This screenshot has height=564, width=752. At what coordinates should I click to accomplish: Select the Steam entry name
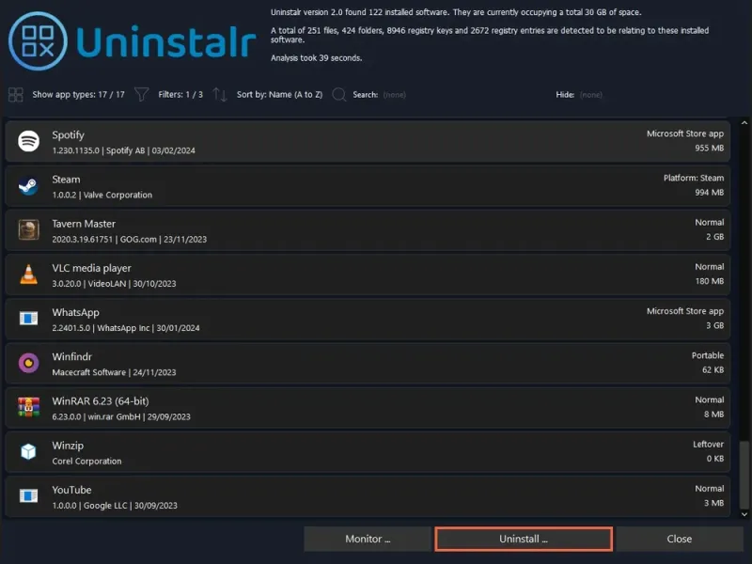[x=66, y=180]
